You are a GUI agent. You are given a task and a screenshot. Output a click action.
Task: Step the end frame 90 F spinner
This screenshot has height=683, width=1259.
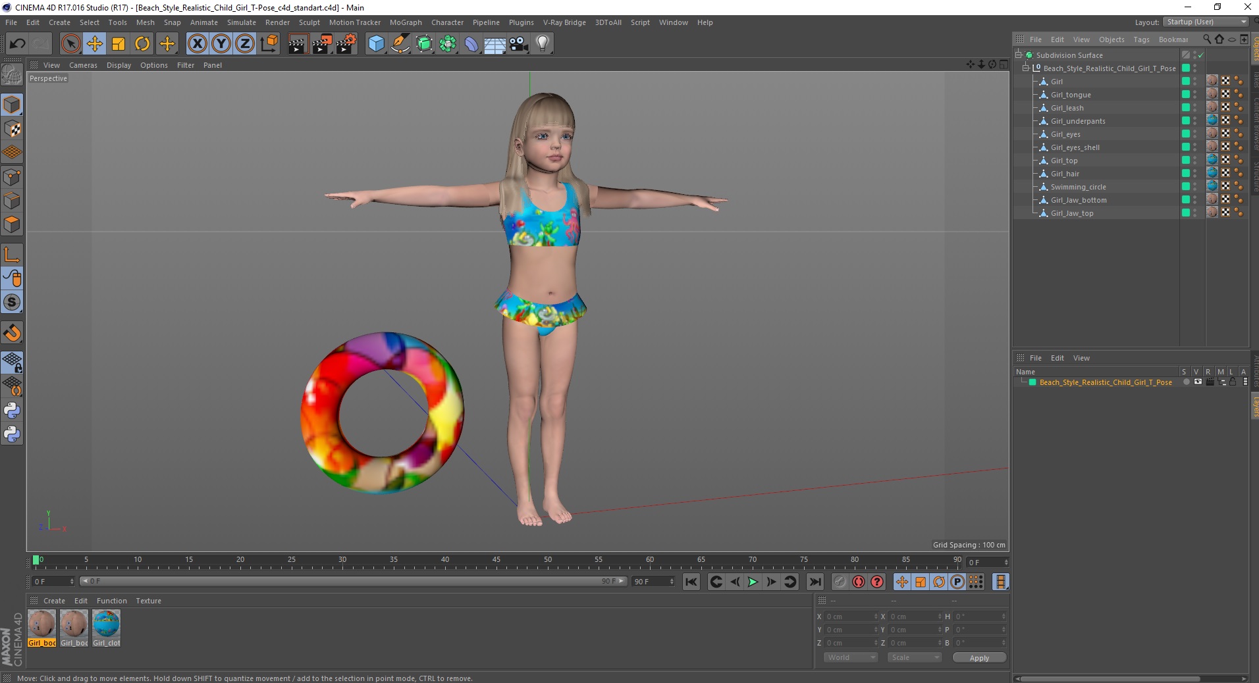click(x=672, y=582)
